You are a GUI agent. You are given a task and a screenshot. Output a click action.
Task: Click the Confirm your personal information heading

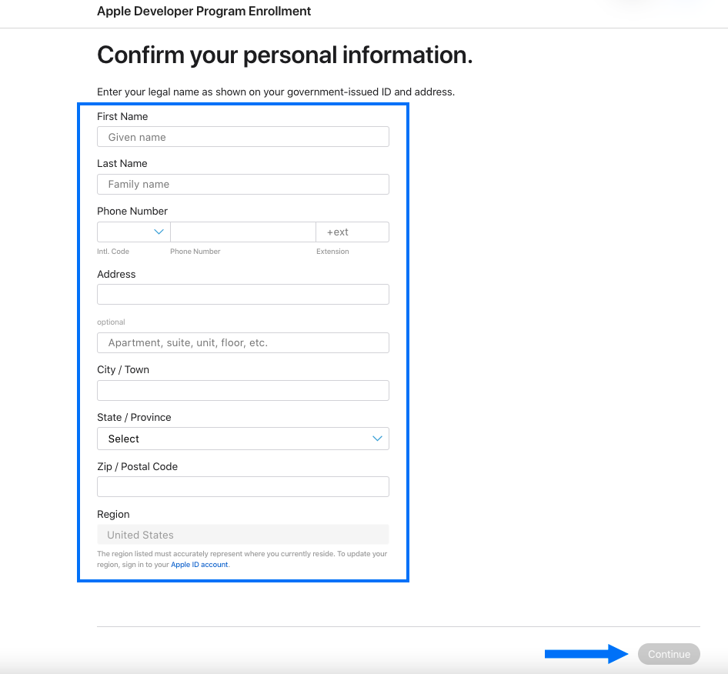[x=285, y=55]
